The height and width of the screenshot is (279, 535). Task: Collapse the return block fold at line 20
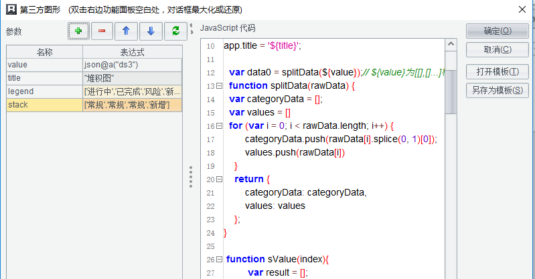(220, 179)
